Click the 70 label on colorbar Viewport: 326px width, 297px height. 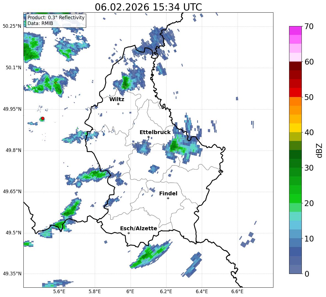click(309, 27)
